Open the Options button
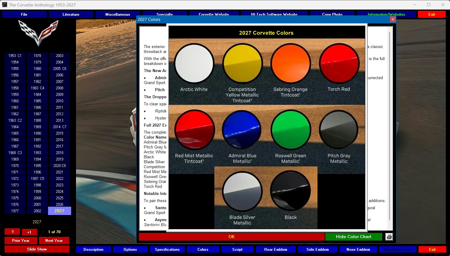This screenshot has height=256, width=450. pyautogui.click(x=130, y=250)
